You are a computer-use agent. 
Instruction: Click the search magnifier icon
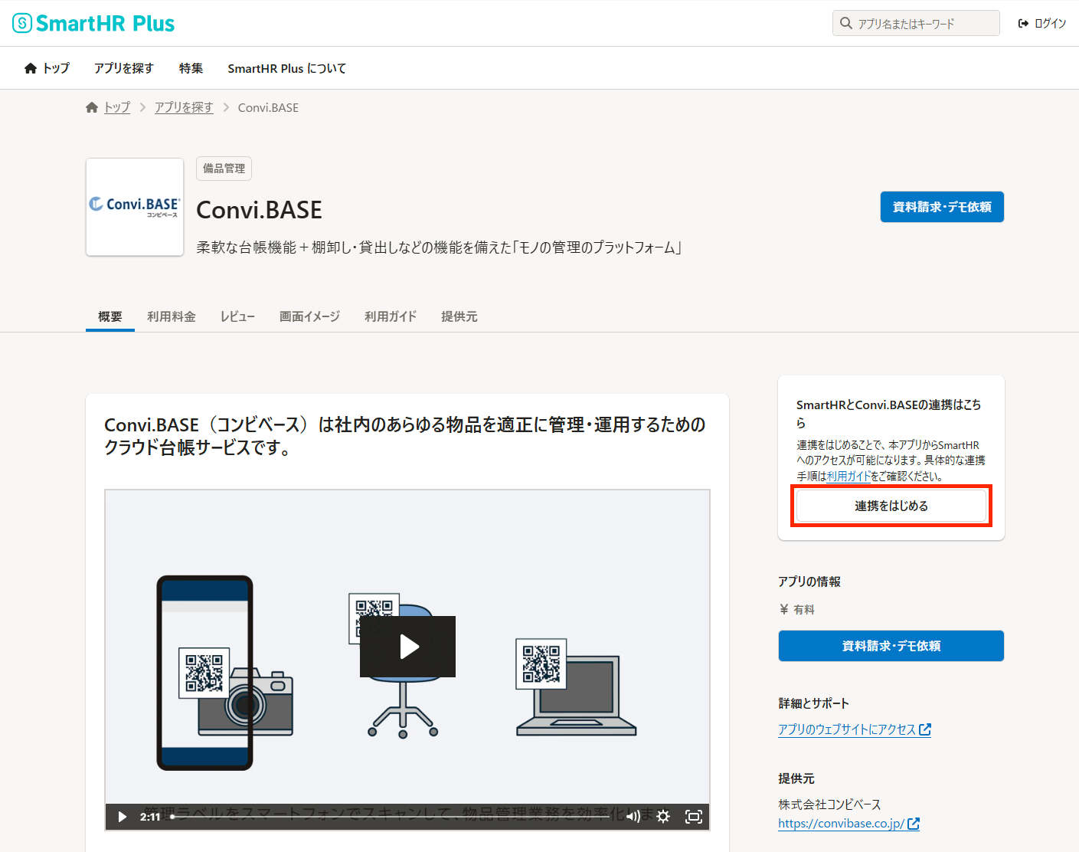click(845, 23)
